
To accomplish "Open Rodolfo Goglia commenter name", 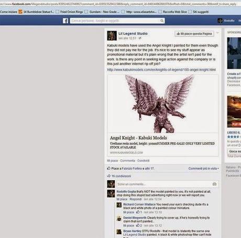I will click(126, 192).
